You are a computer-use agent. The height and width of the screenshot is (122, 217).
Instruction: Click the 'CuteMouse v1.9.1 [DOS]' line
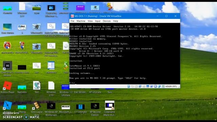[84, 66]
